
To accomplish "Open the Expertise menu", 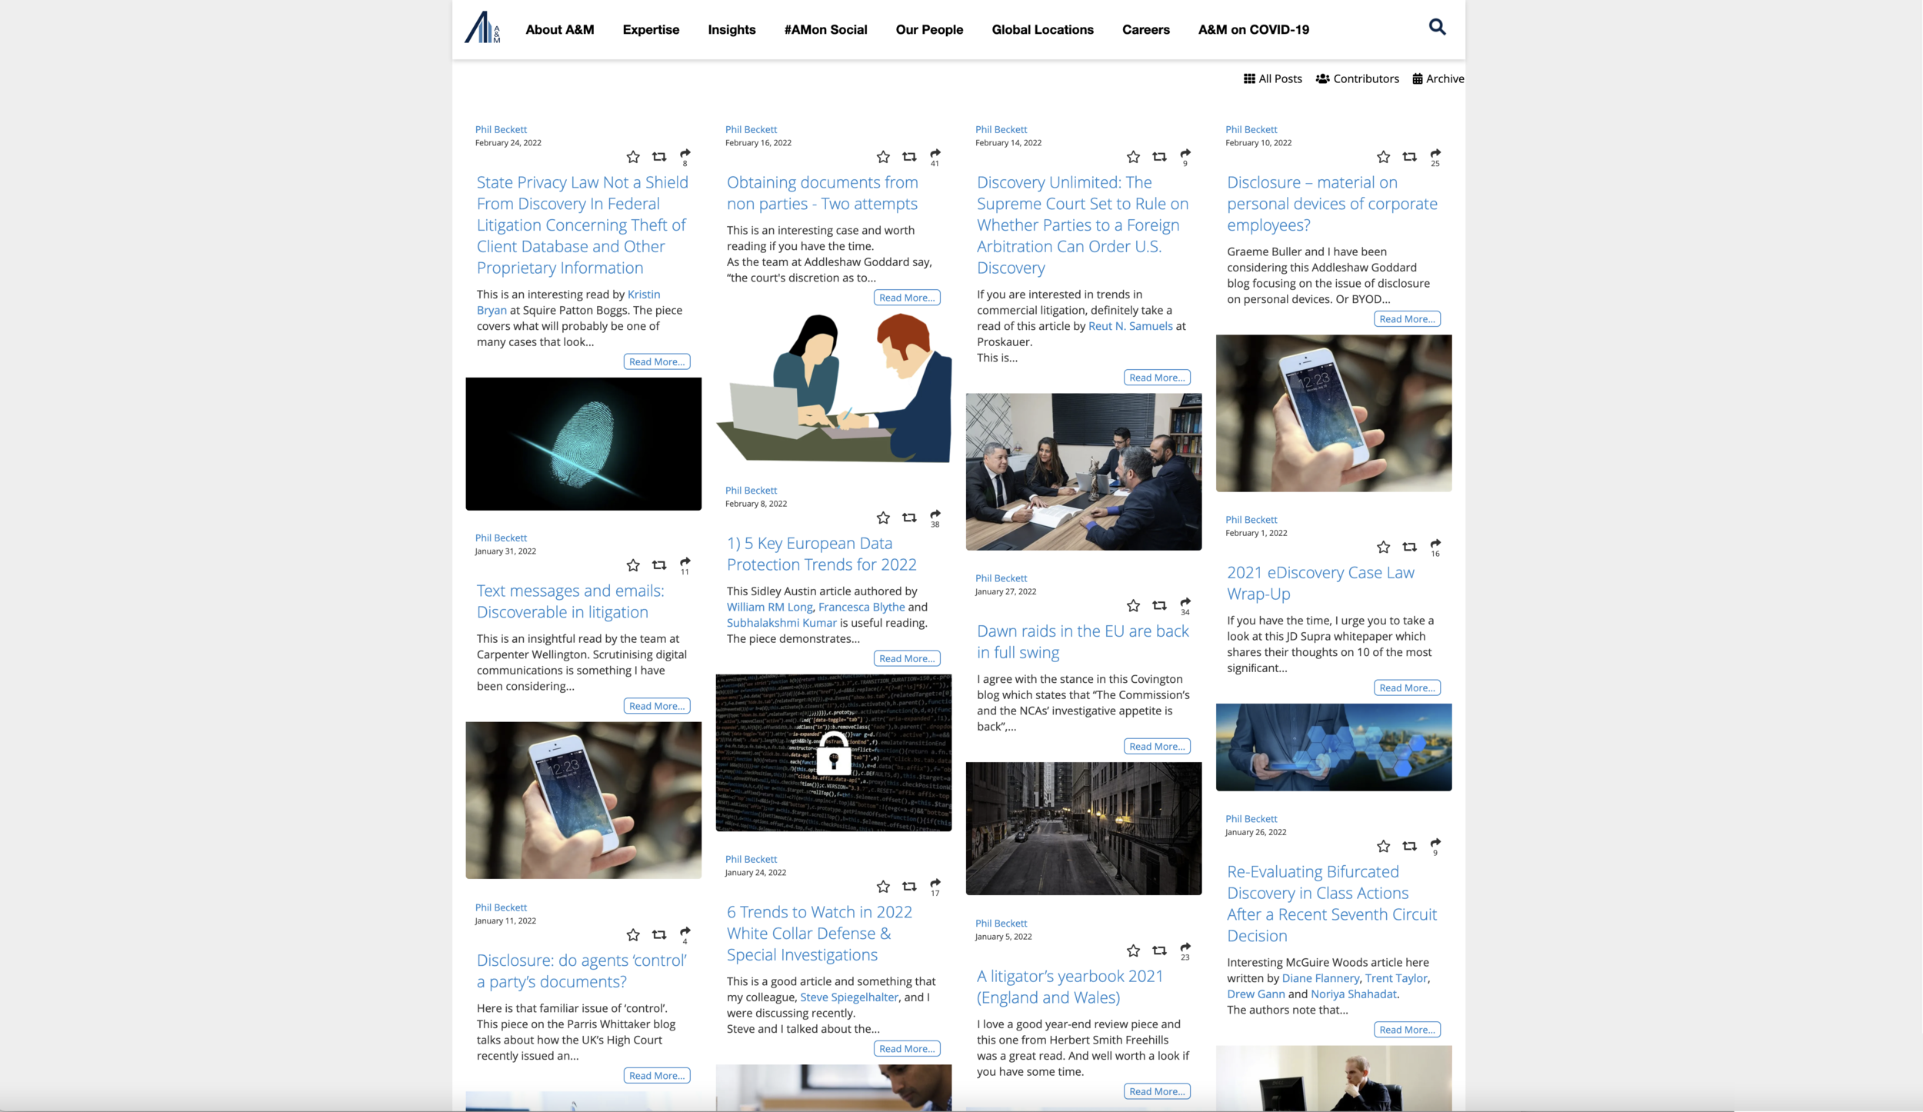I will 651,30.
